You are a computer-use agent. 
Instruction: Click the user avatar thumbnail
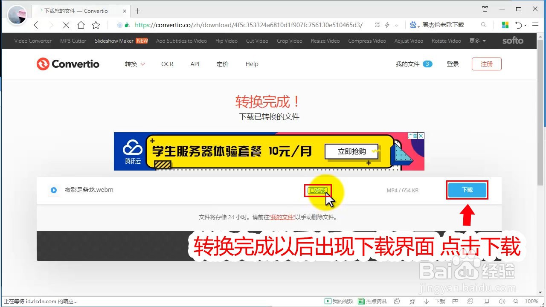[x=17, y=15]
